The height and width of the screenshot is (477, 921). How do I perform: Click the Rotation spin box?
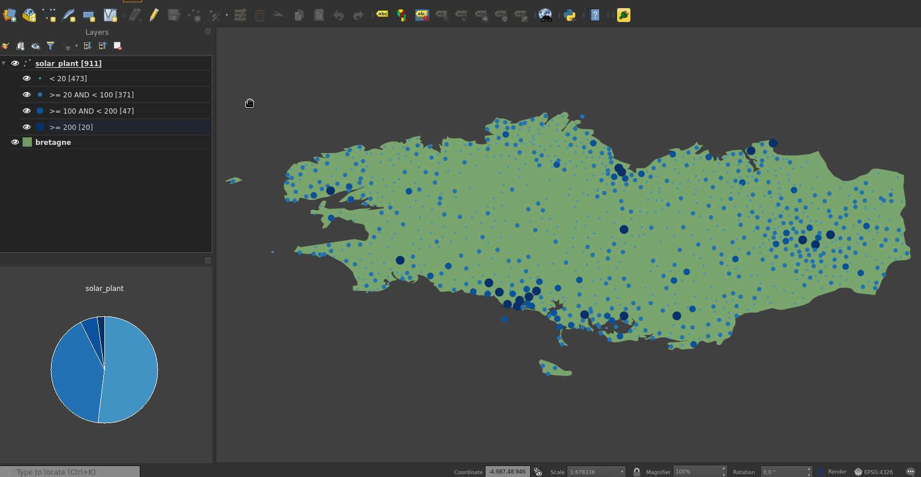click(786, 472)
